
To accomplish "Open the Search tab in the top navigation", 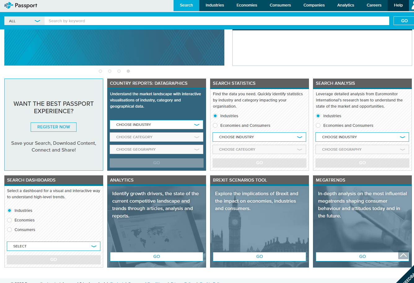I will 186,5.
